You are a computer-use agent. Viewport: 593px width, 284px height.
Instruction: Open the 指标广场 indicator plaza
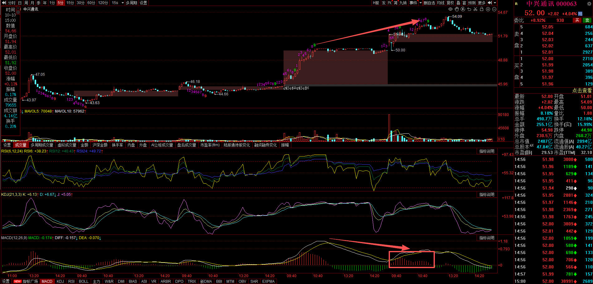click(x=26, y=281)
